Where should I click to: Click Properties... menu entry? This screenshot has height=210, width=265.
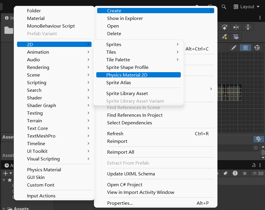(x=156, y=203)
